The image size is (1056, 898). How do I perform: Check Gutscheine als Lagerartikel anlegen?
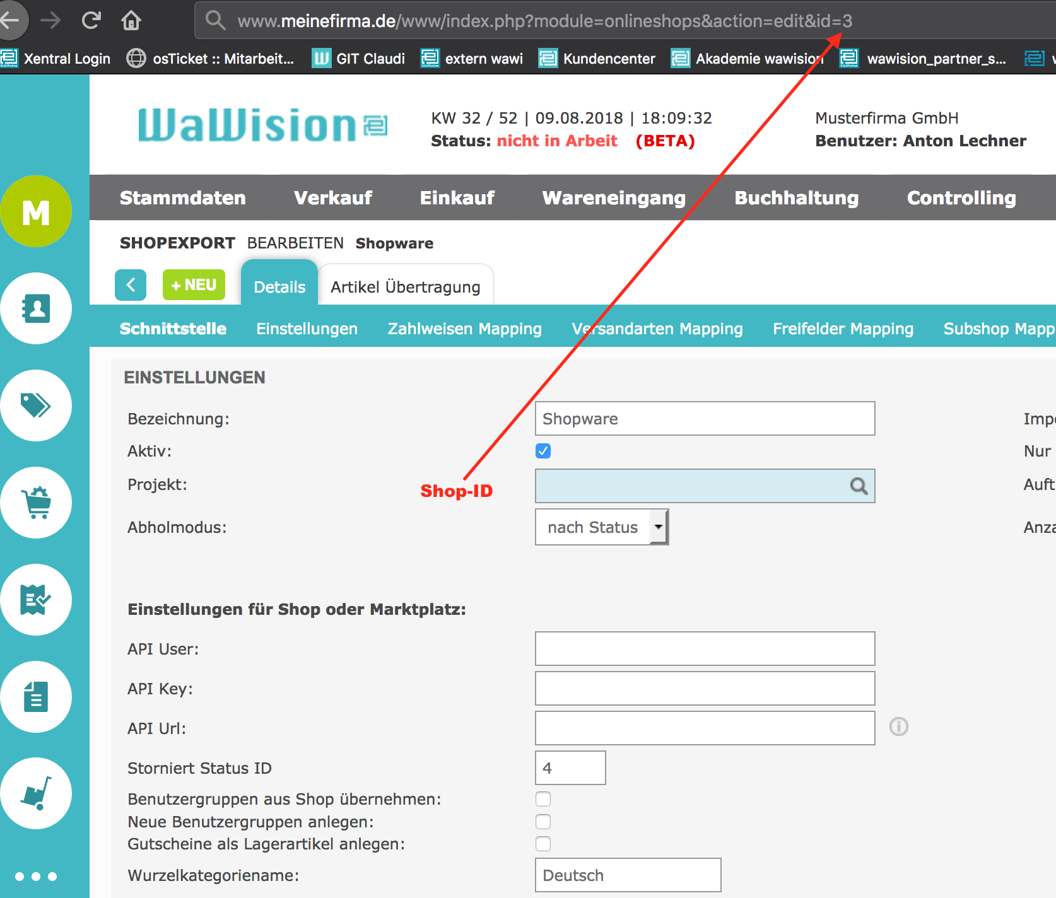(x=543, y=844)
